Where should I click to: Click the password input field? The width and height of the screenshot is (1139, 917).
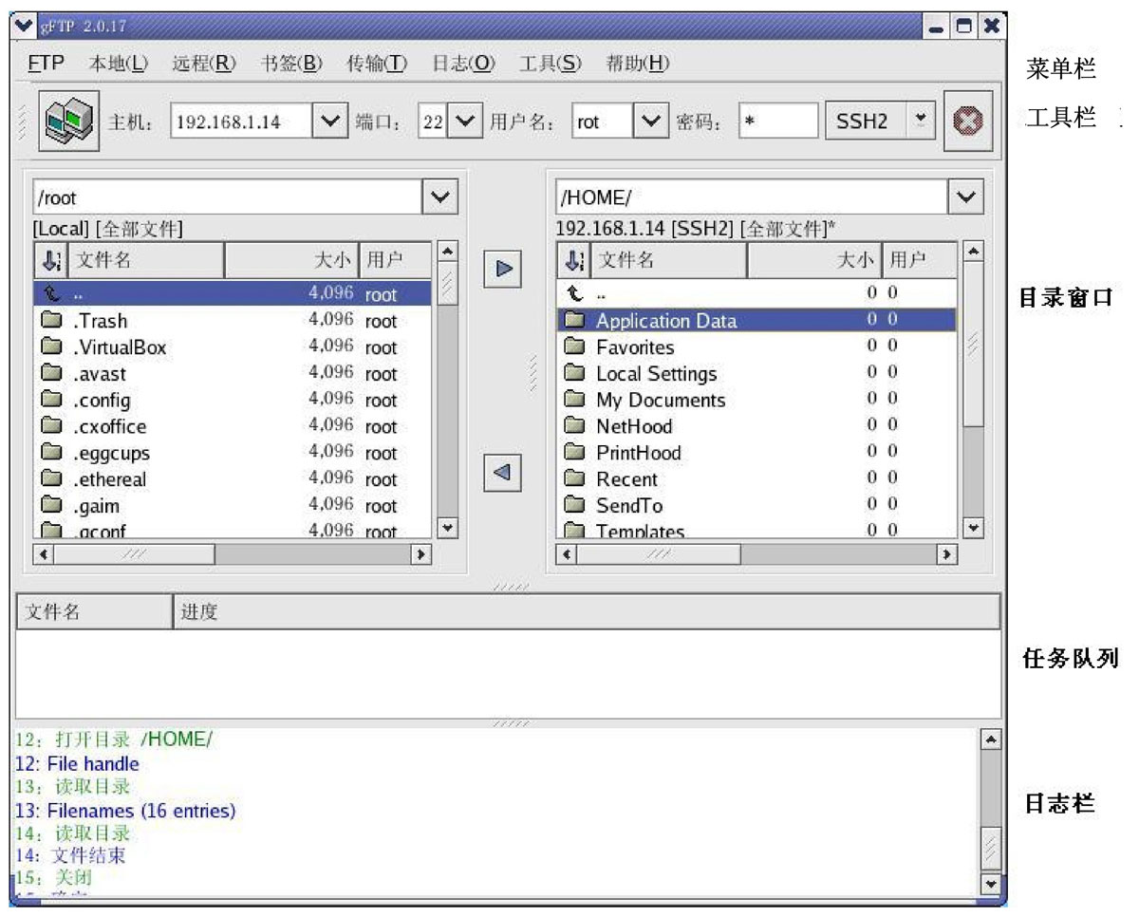click(x=777, y=122)
